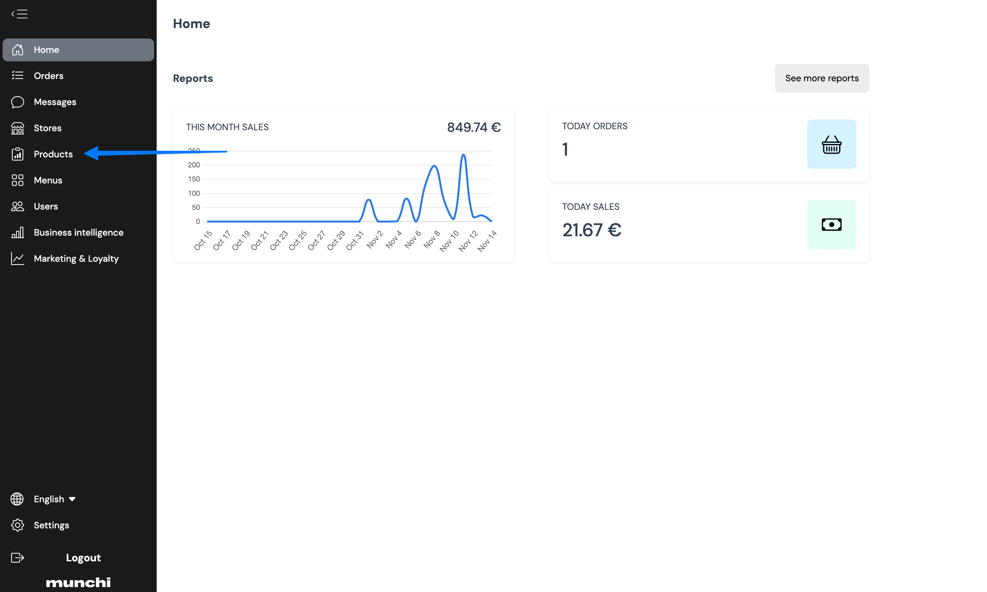The height and width of the screenshot is (592, 987).
Task: Click the Settings gear icon
Action: point(18,525)
